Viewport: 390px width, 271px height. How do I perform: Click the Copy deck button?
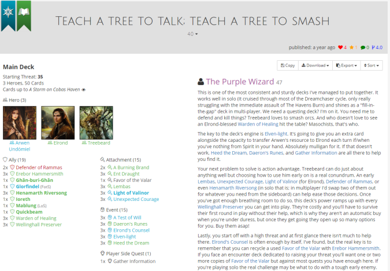coord(288,65)
